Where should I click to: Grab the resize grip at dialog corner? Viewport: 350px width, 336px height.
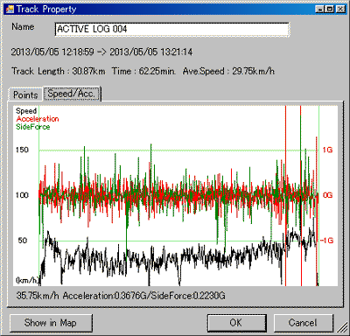(x=342, y=328)
